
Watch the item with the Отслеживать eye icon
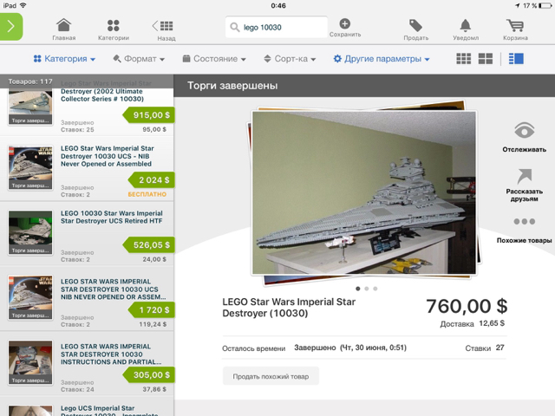point(524,131)
